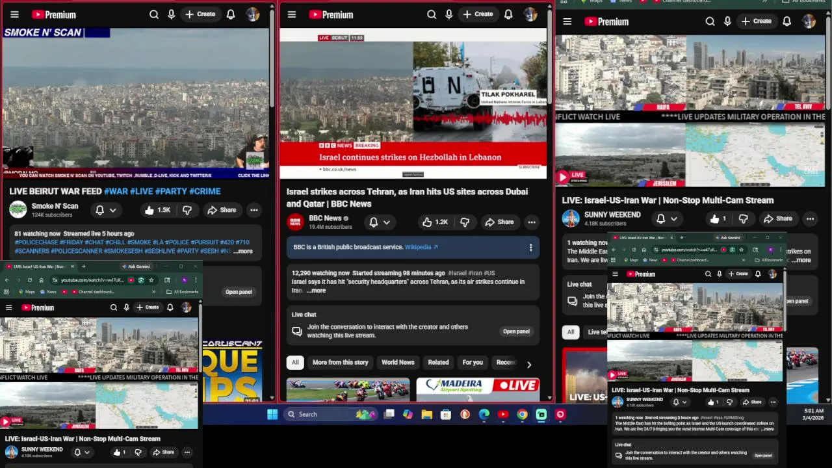The height and width of the screenshot is (468, 832).
Task: Click the Smoke N' Scan window vertical scrollbar
Action: click(272, 58)
